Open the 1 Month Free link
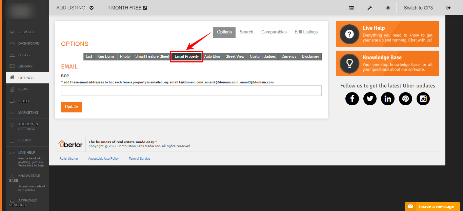This screenshot has height=211, width=463. point(127,8)
